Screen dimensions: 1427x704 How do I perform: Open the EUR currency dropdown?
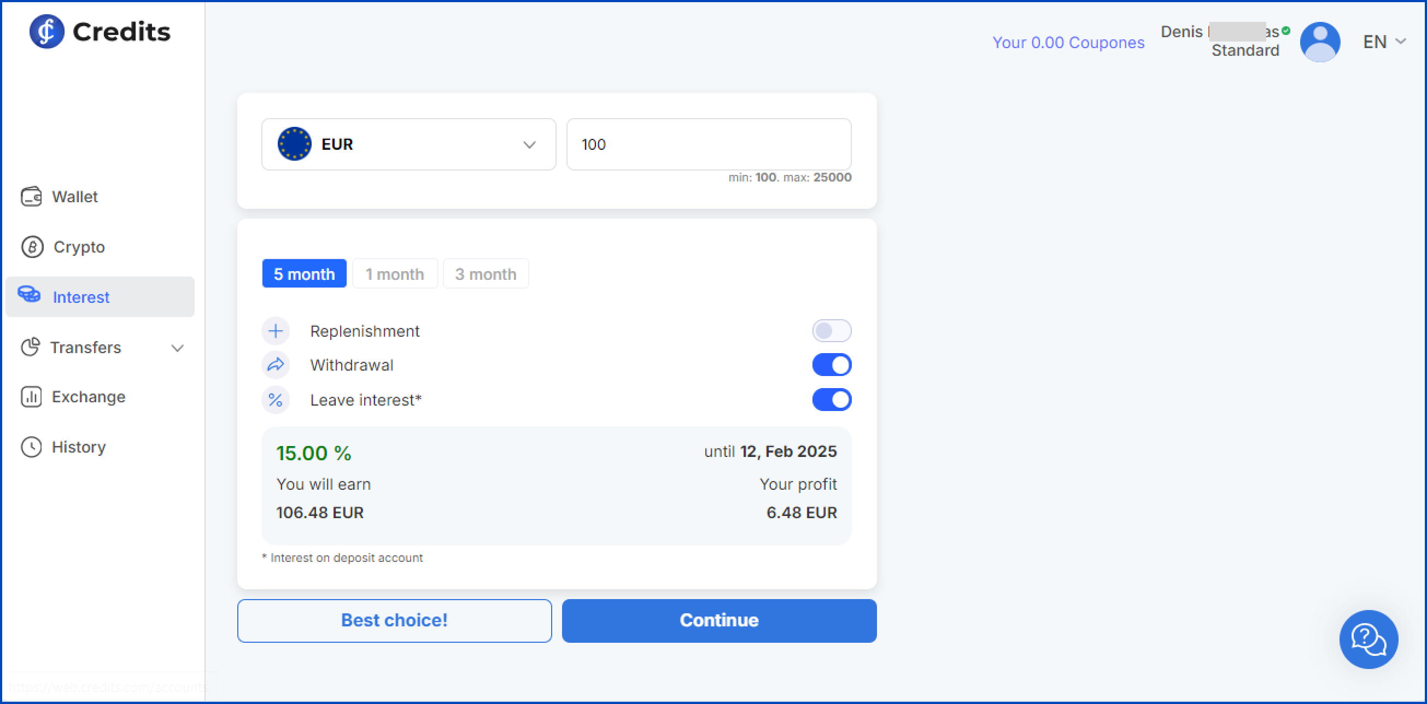coord(408,144)
